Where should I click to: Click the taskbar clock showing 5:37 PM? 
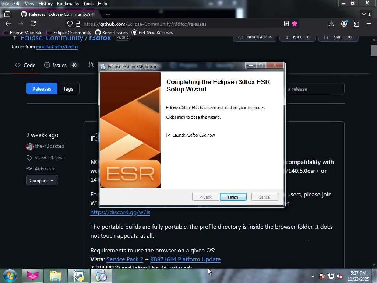coord(358,276)
